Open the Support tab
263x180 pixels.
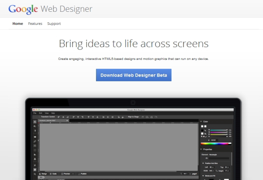tap(54, 24)
